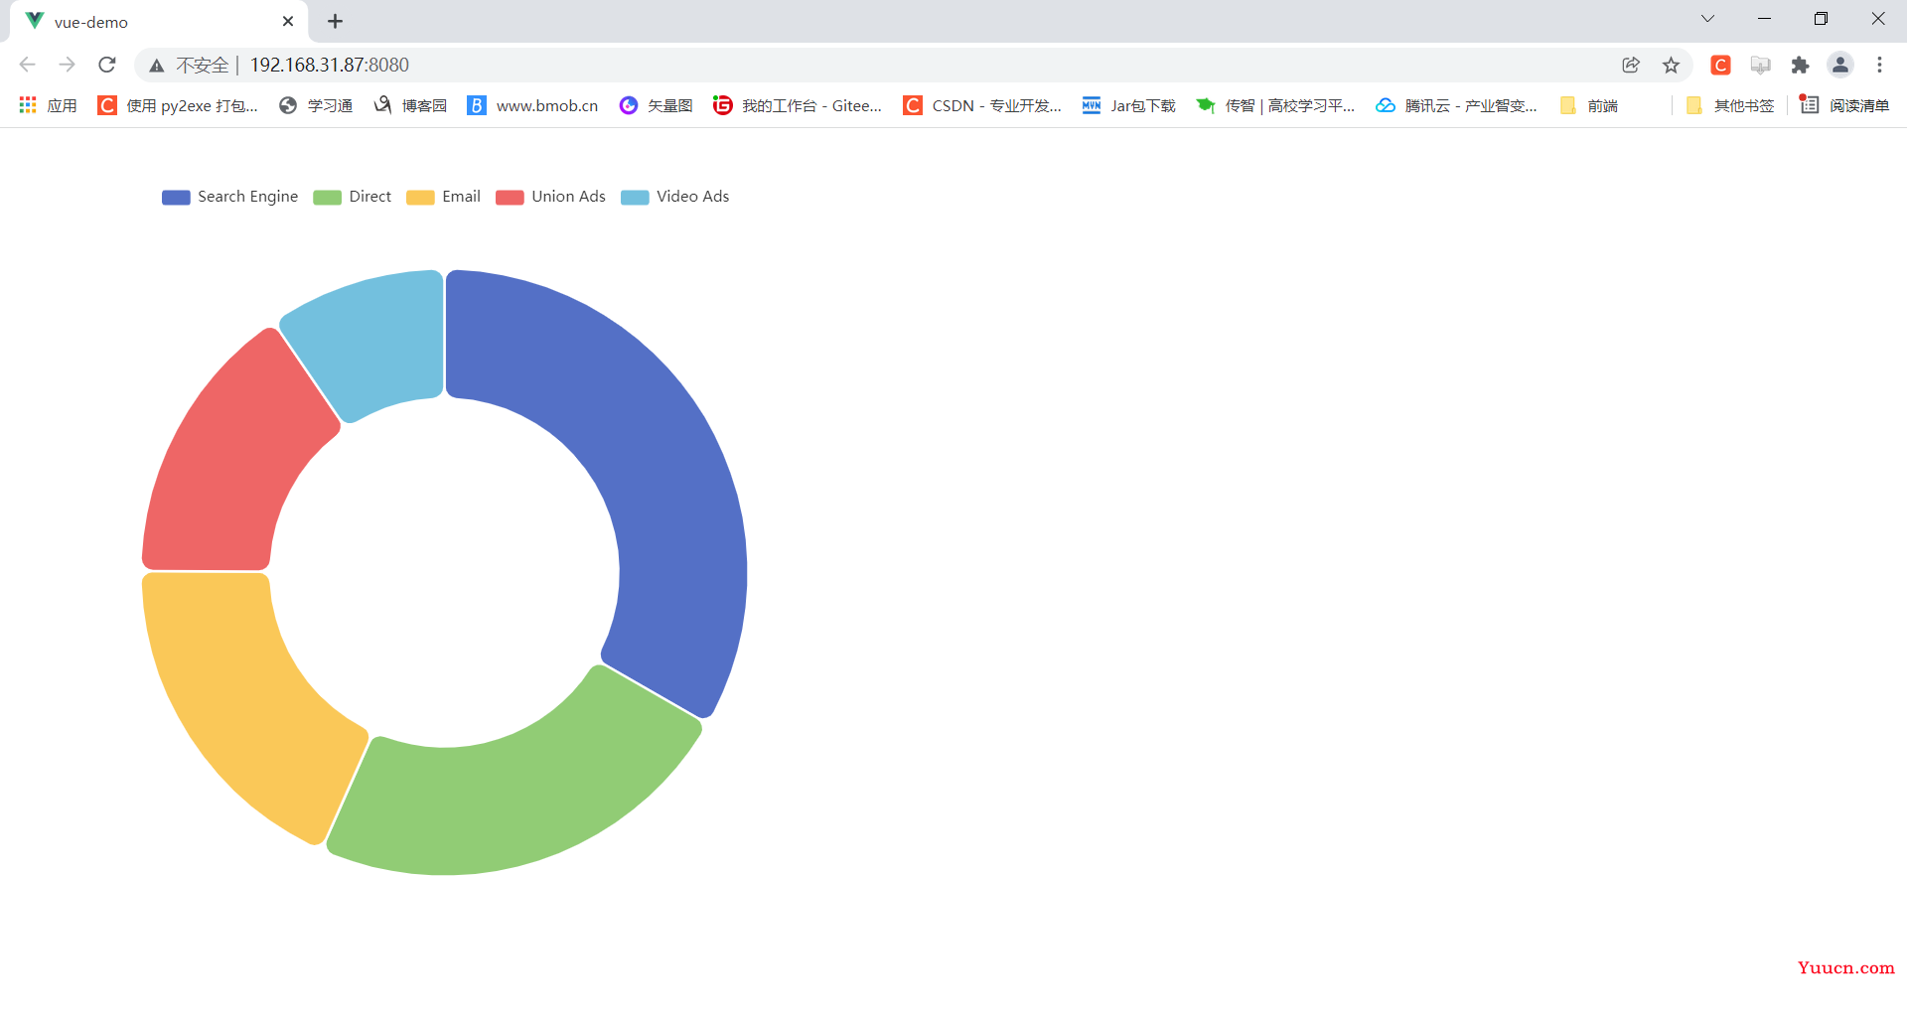Open the grey extension icon beside puzzle
The height and width of the screenshot is (1022, 1907).
click(x=1761, y=65)
